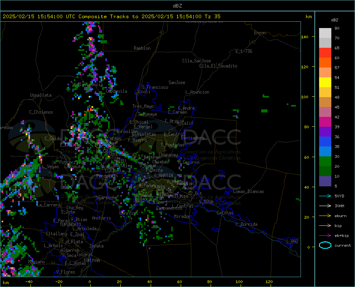Click the Catitas map label
Viewport: 355px width, 287px height.
pyautogui.click(x=225, y=213)
